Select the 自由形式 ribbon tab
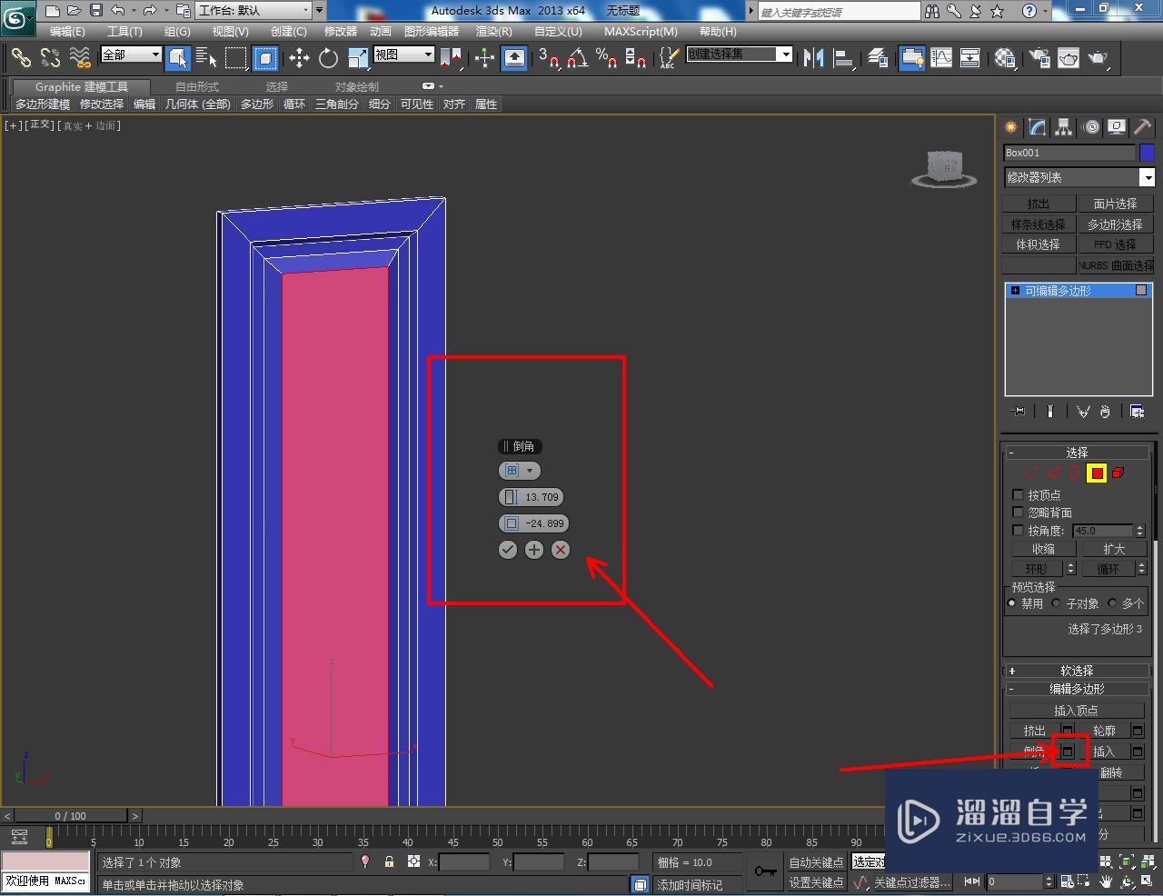Image resolution: width=1163 pixels, height=896 pixels. tap(197, 86)
